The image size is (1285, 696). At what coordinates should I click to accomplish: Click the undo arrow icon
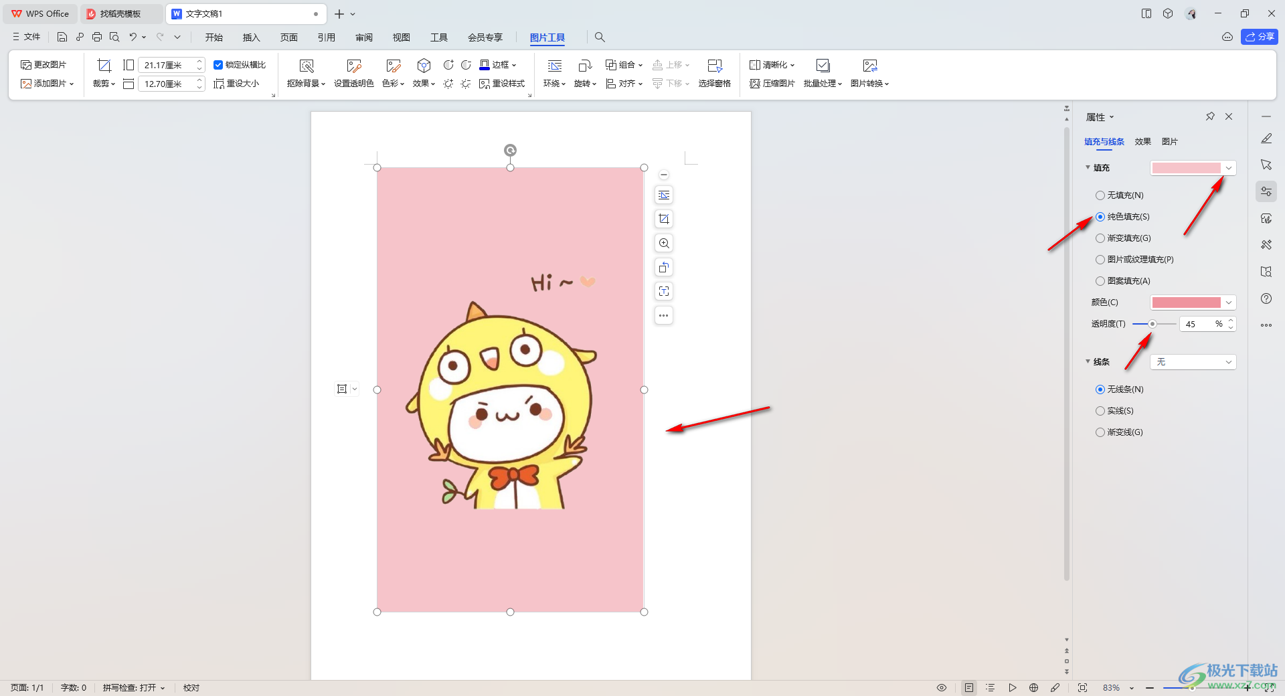(133, 37)
